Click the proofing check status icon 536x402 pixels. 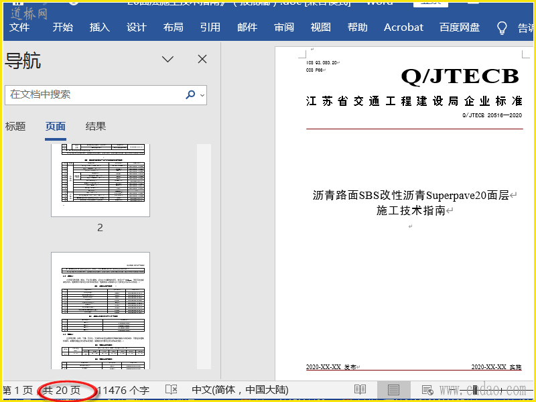172,390
